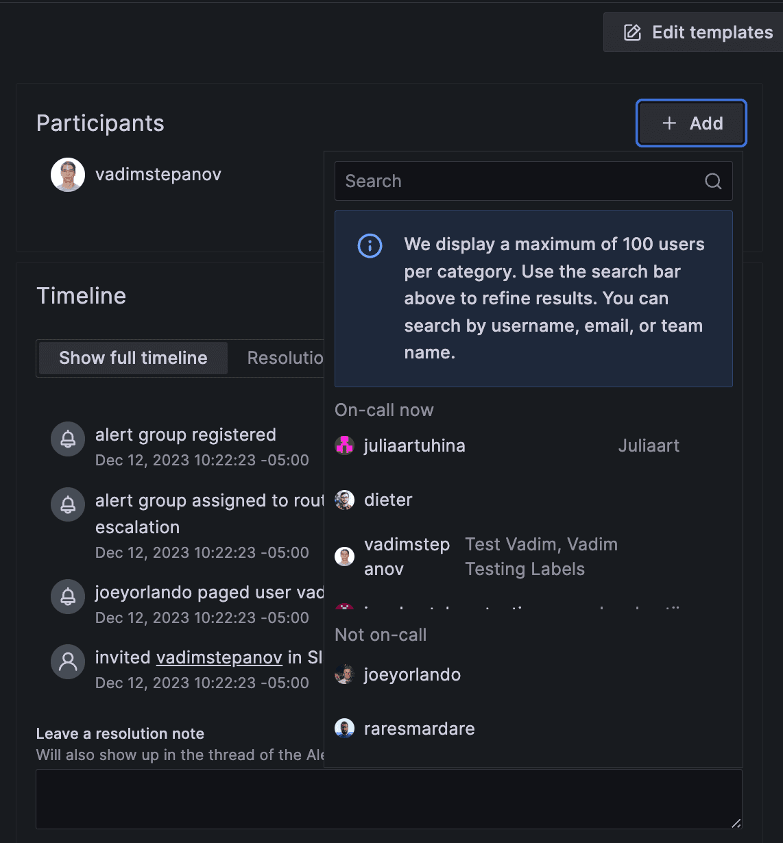Click the info circle icon in notice

click(370, 245)
